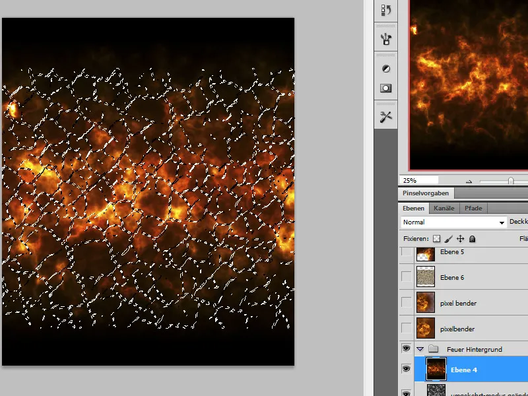Select the pixel bender layer thumbnail
The width and height of the screenshot is (528, 396).
[425, 302]
